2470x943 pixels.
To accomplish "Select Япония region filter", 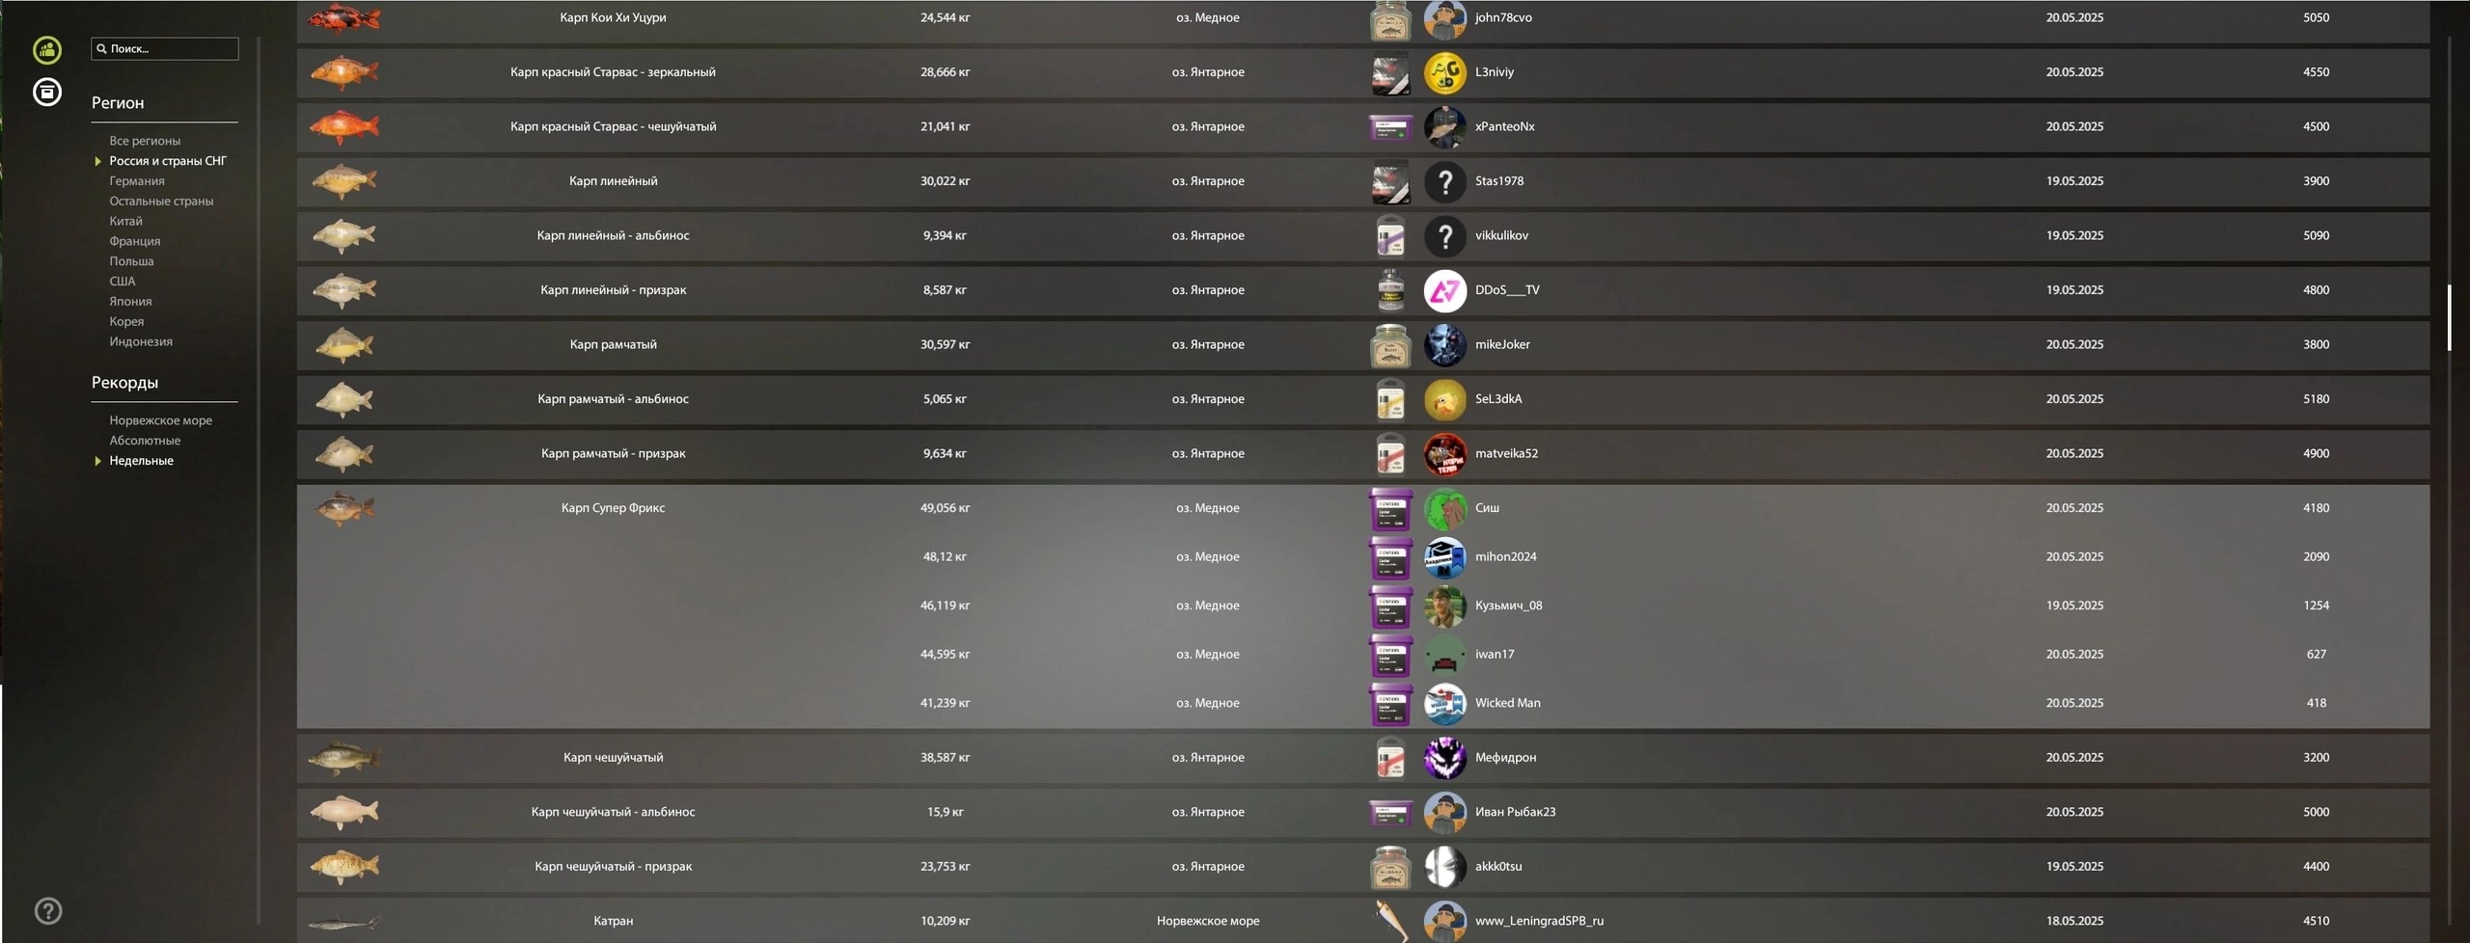I will point(130,302).
